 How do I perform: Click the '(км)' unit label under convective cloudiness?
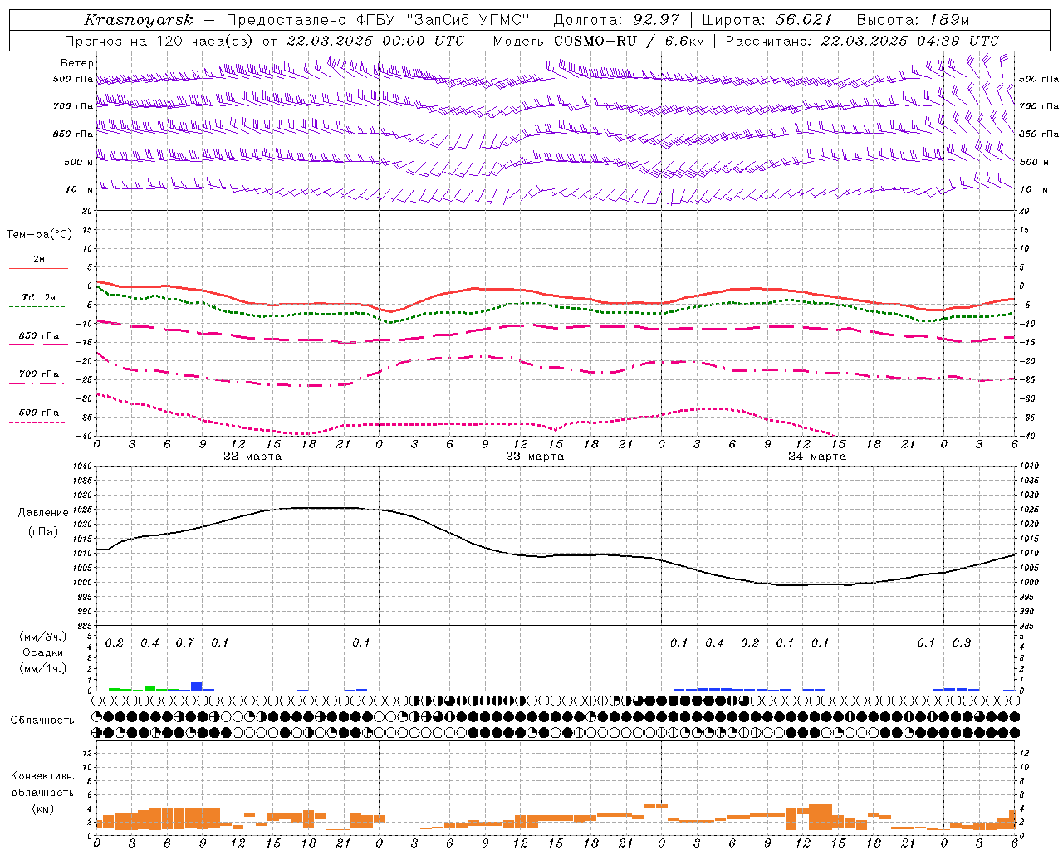pyautogui.click(x=42, y=808)
